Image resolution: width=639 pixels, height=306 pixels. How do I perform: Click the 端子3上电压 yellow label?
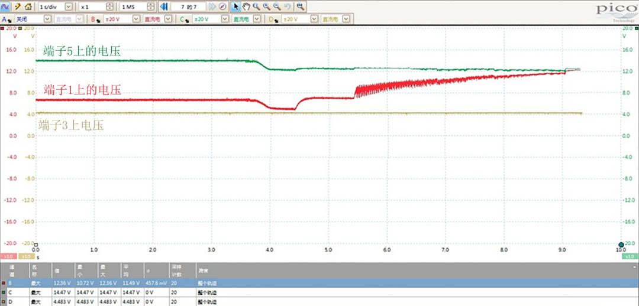(x=72, y=125)
